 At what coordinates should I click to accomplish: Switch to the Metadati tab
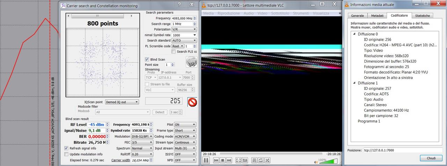(377, 16)
